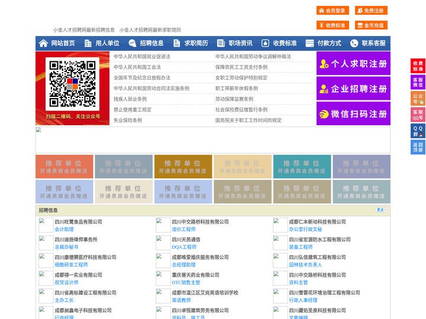The width and height of the screenshot is (426, 319).
Task: Click the icon beside 收费标准 in navbar
Action: pyautogui.click(x=265, y=43)
